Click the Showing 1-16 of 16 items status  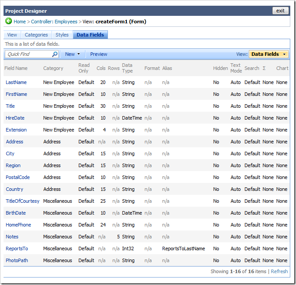[238, 271]
